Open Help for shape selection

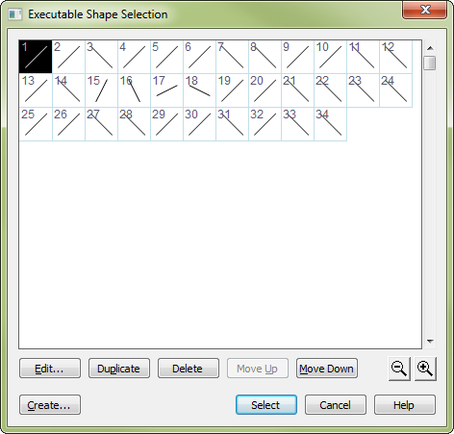pos(405,405)
